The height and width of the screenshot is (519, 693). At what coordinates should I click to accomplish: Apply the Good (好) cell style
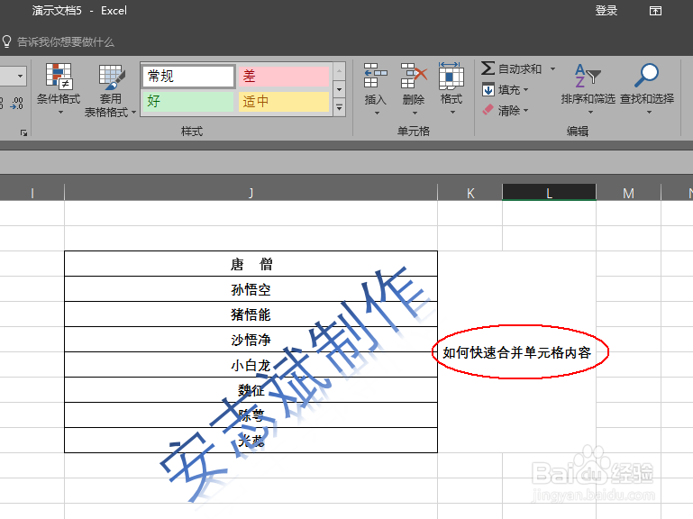point(188,101)
